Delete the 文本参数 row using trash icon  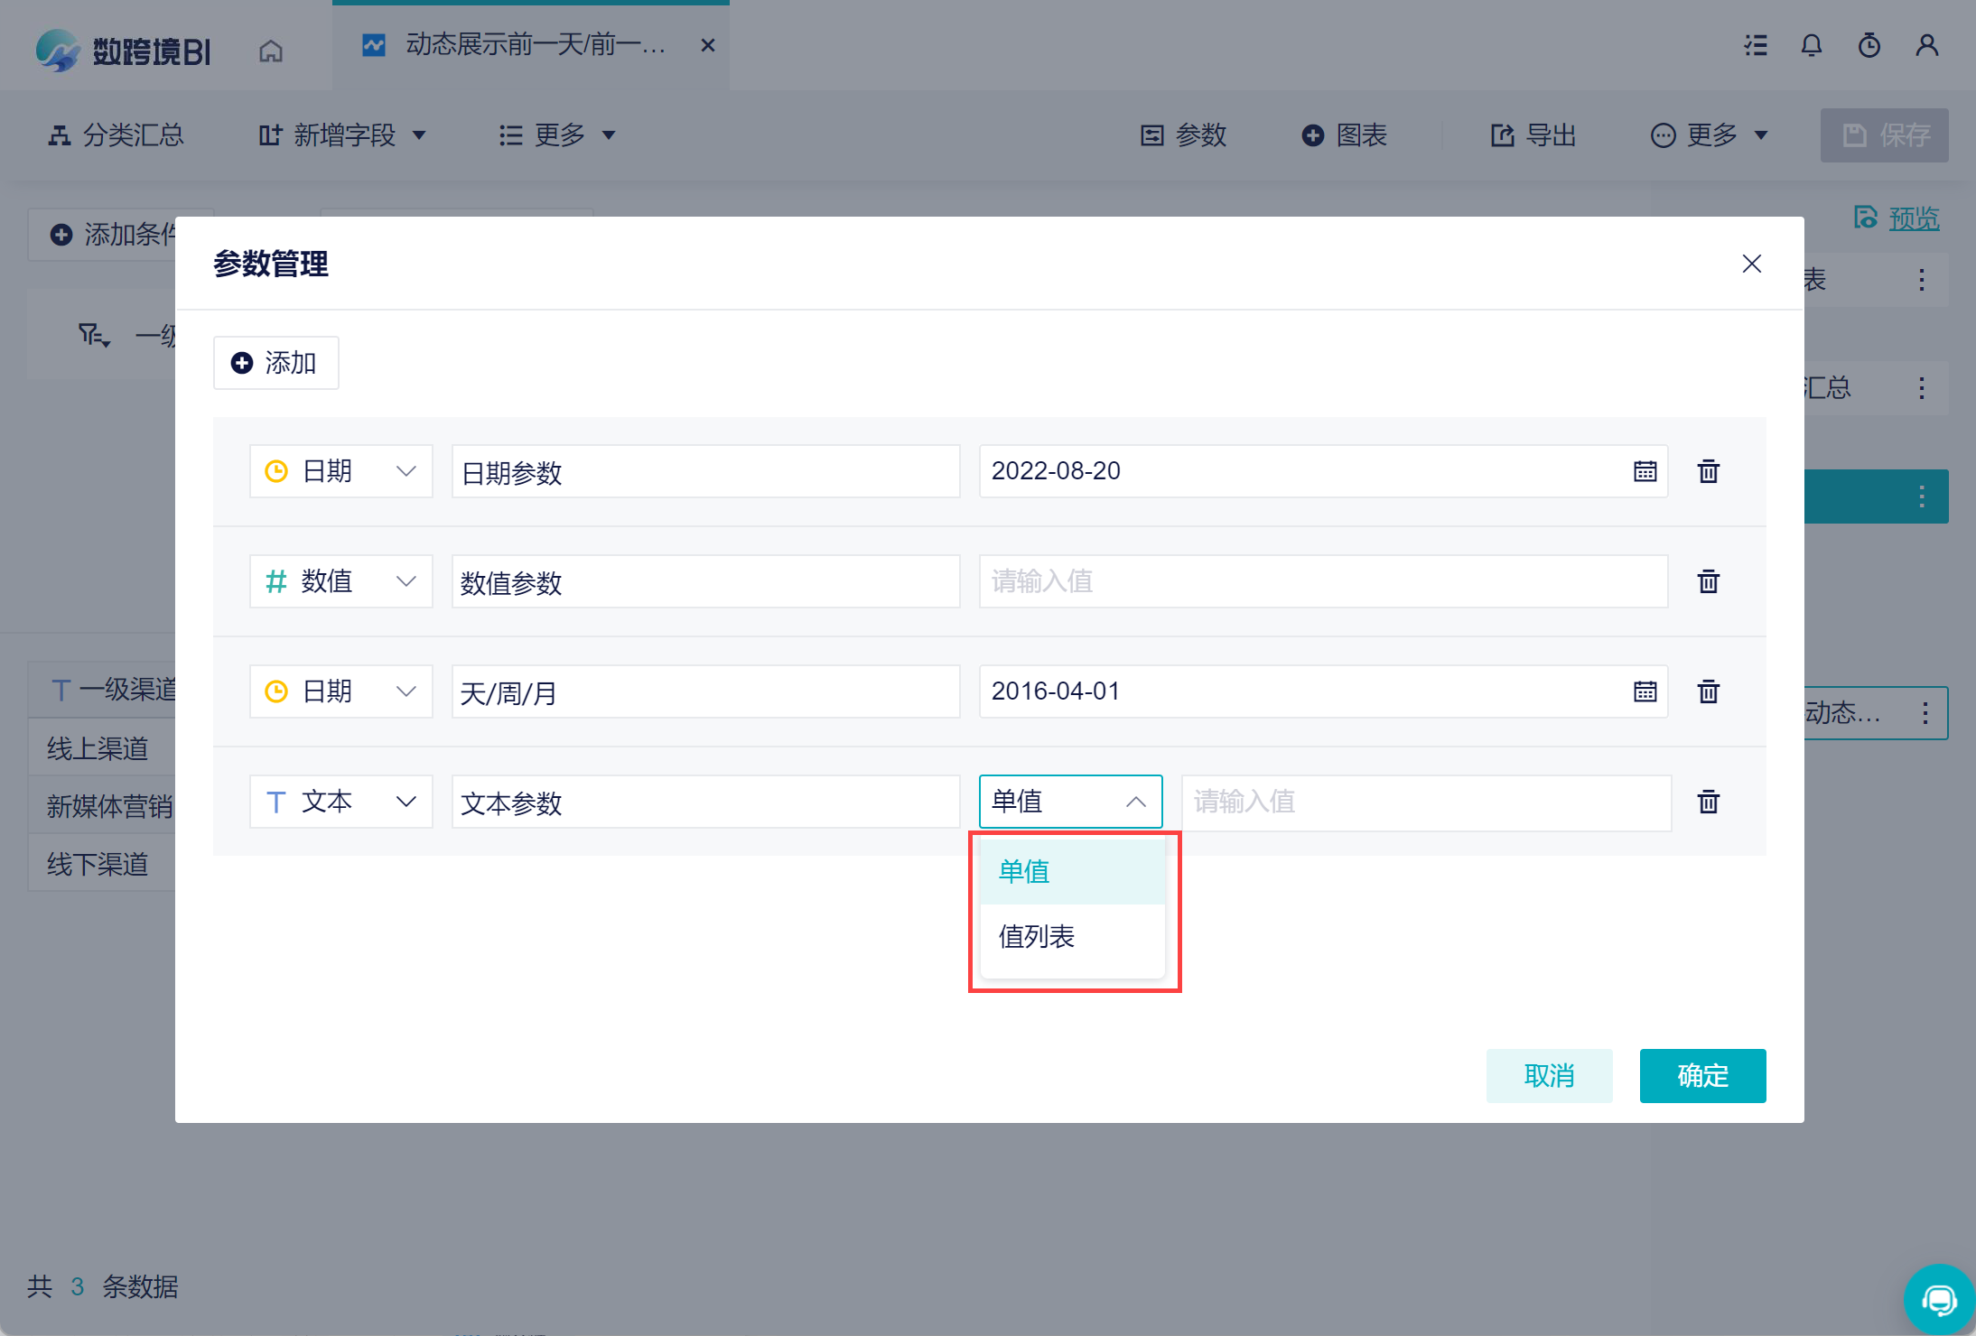point(1708,802)
